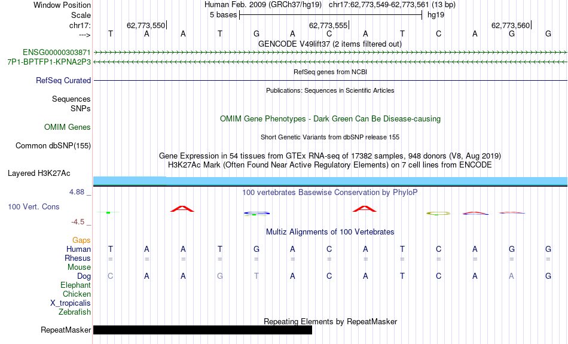Click the 5 bases scale bar
Screen dimensions: 568x344
point(331,15)
